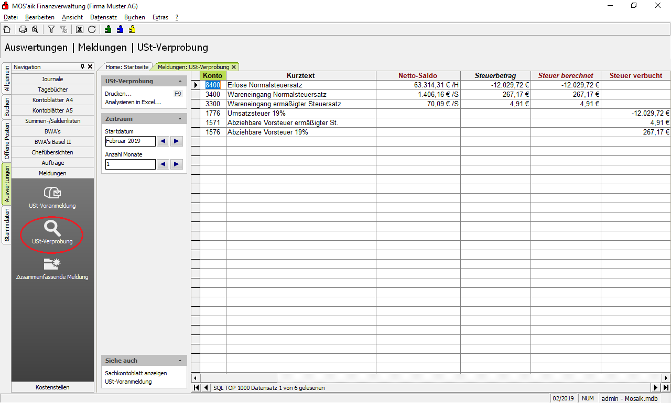Open print preview with the magnifier icon
This screenshot has height=403, width=671.
pyautogui.click(x=35, y=29)
